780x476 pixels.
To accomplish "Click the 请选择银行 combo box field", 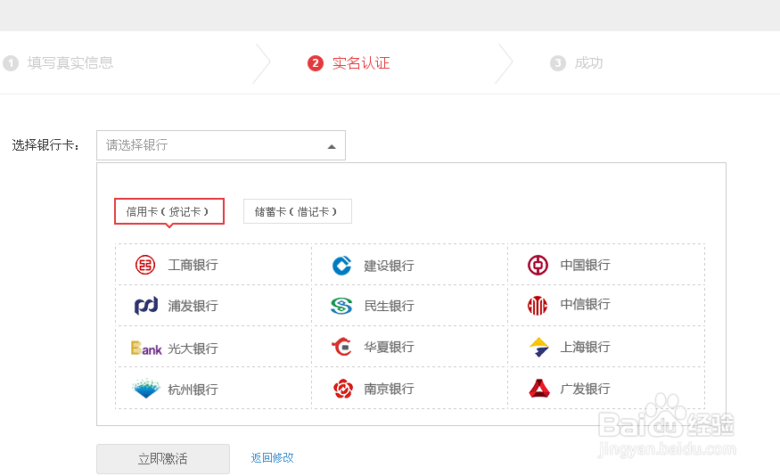I will click(x=221, y=145).
